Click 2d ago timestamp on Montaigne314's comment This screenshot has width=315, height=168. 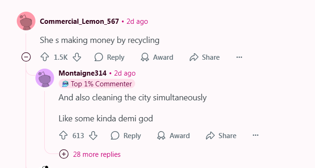125,73
